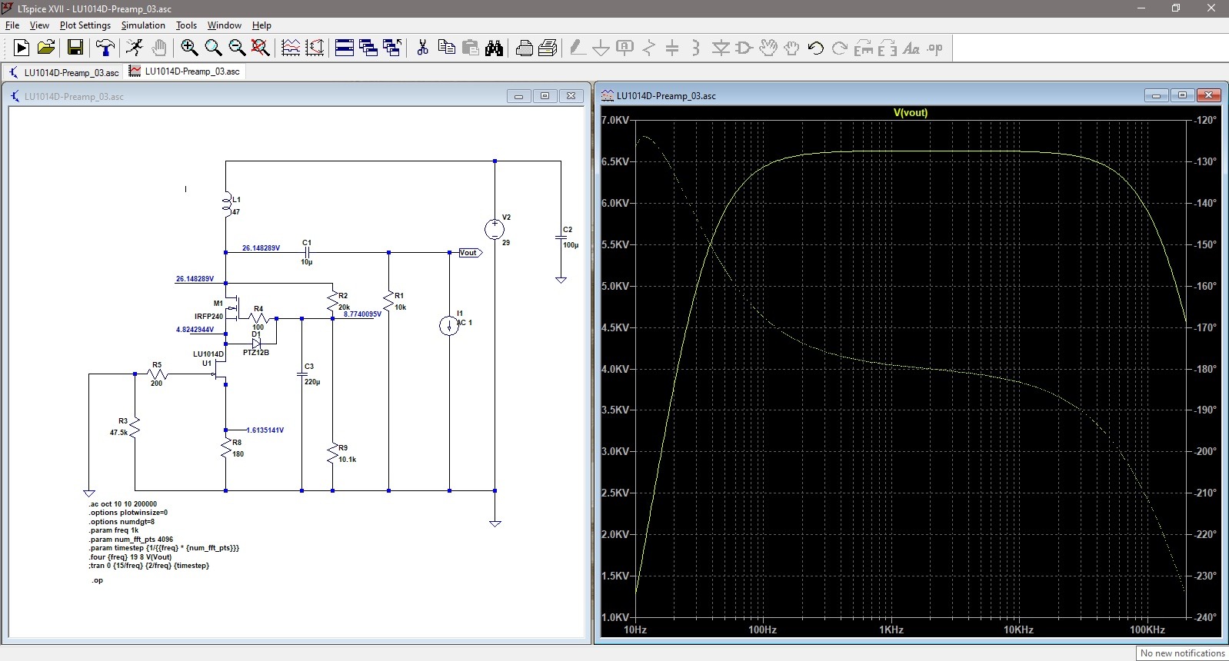Screen dimensions: 1229x661
Task: Click the PTZ12B zener diode label
Action: (255, 353)
